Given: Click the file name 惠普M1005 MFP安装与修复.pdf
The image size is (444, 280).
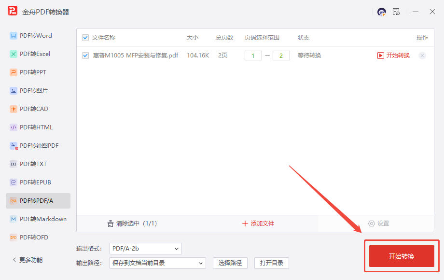Looking at the screenshot, I should click(136, 56).
